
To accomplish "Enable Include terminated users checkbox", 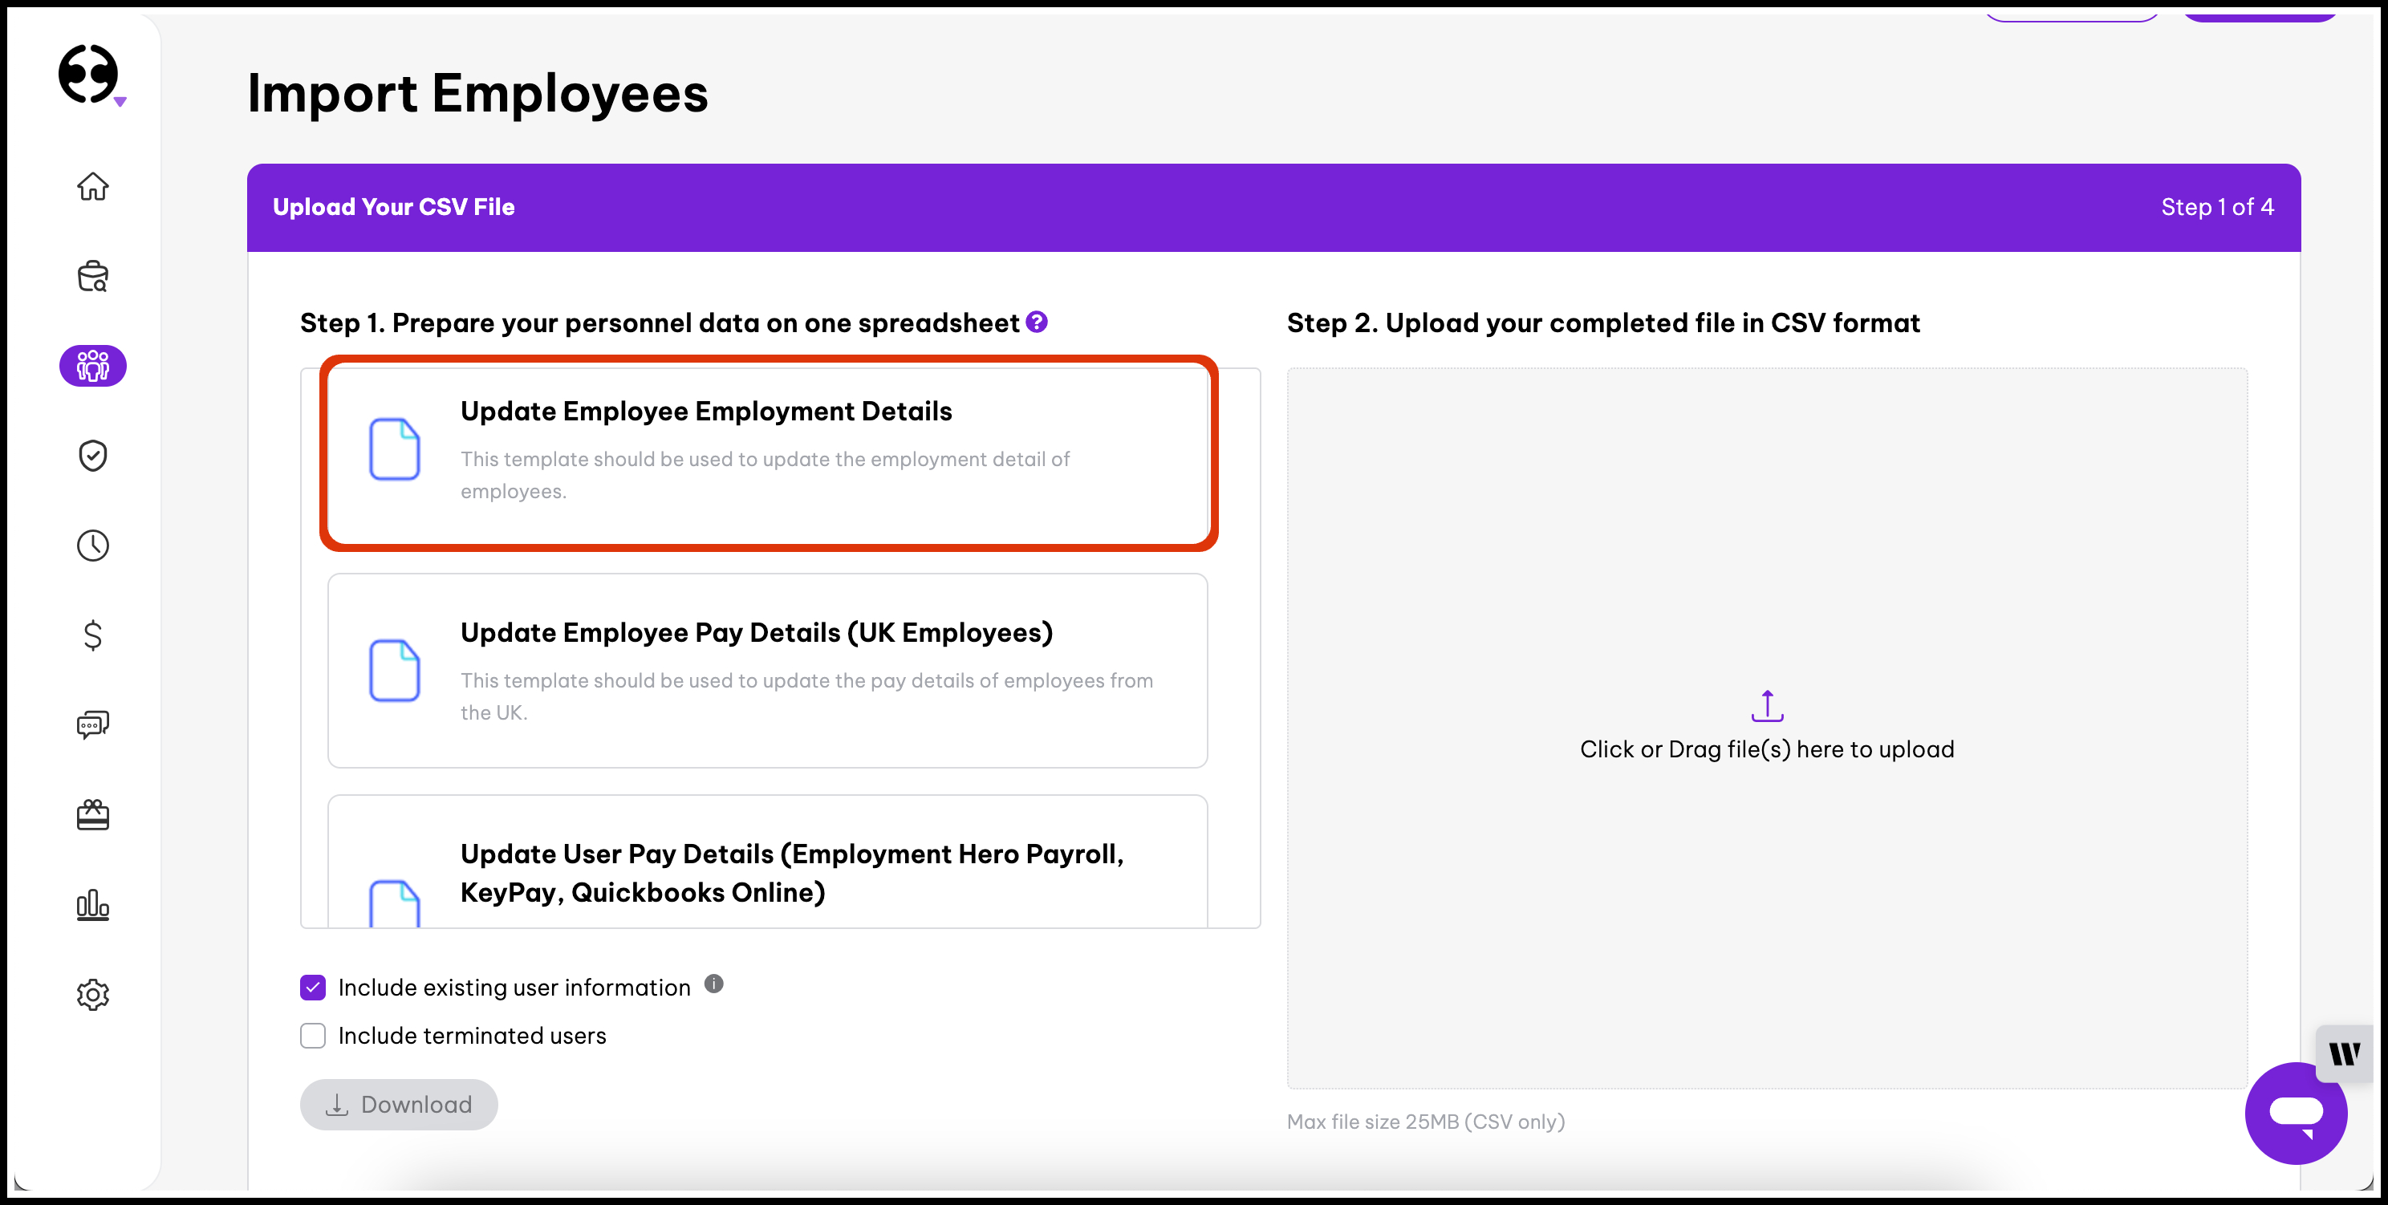I will (x=313, y=1036).
